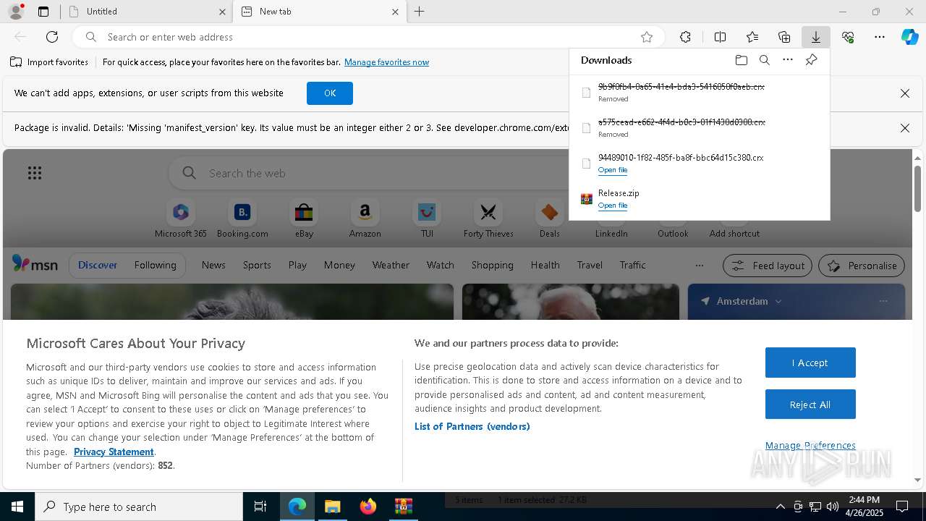
Task: Add this page to favorites star
Action: [x=647, y=37]
